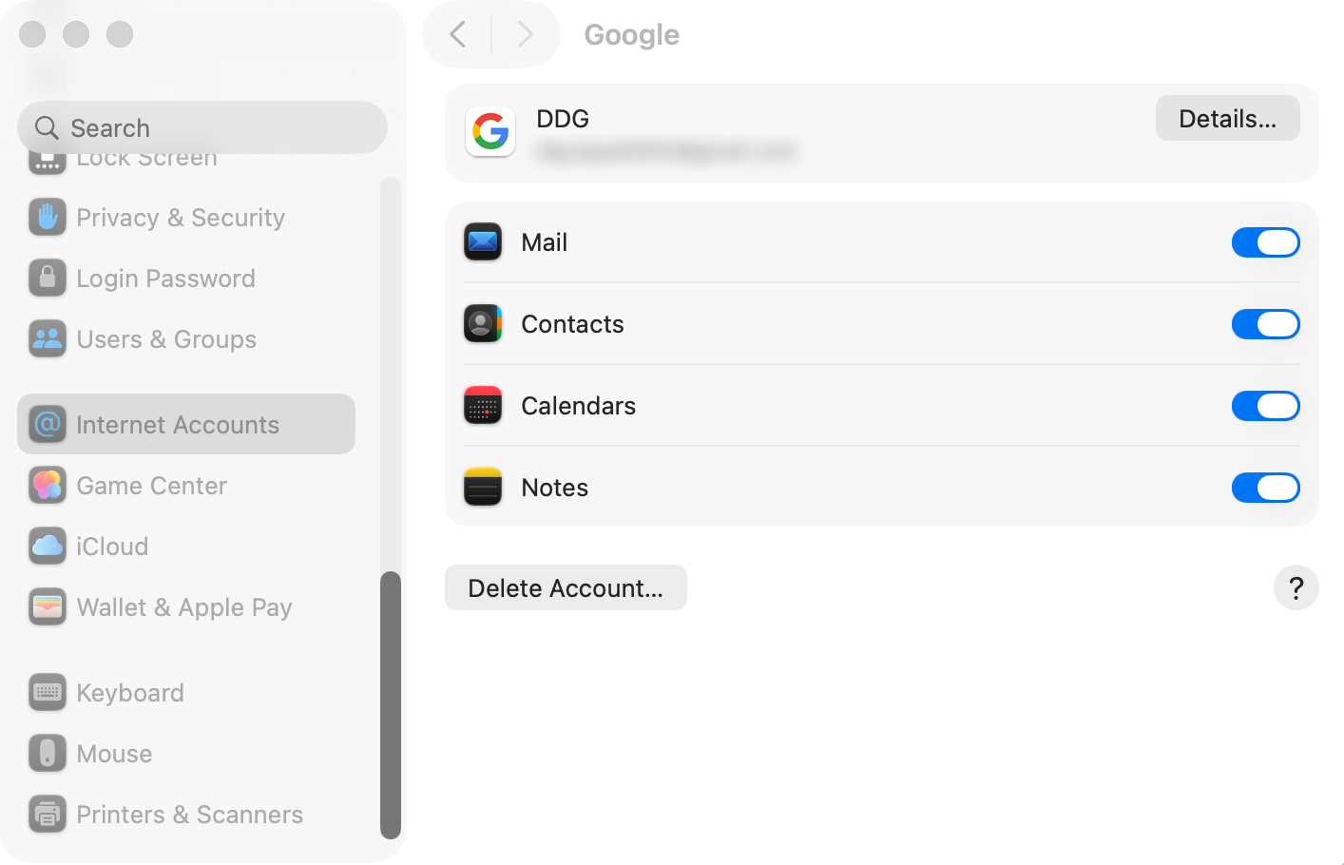Click the Search field in the sidebar

point(202,128)
